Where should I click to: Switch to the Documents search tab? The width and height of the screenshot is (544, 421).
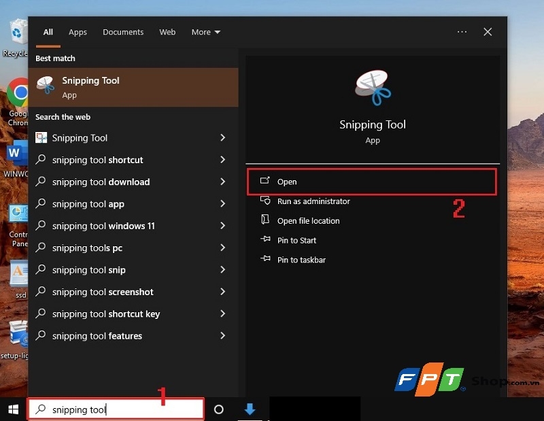(x=123, y=32)
